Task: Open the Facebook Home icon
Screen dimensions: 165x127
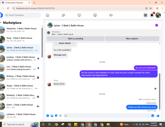Action: [48, 15]
